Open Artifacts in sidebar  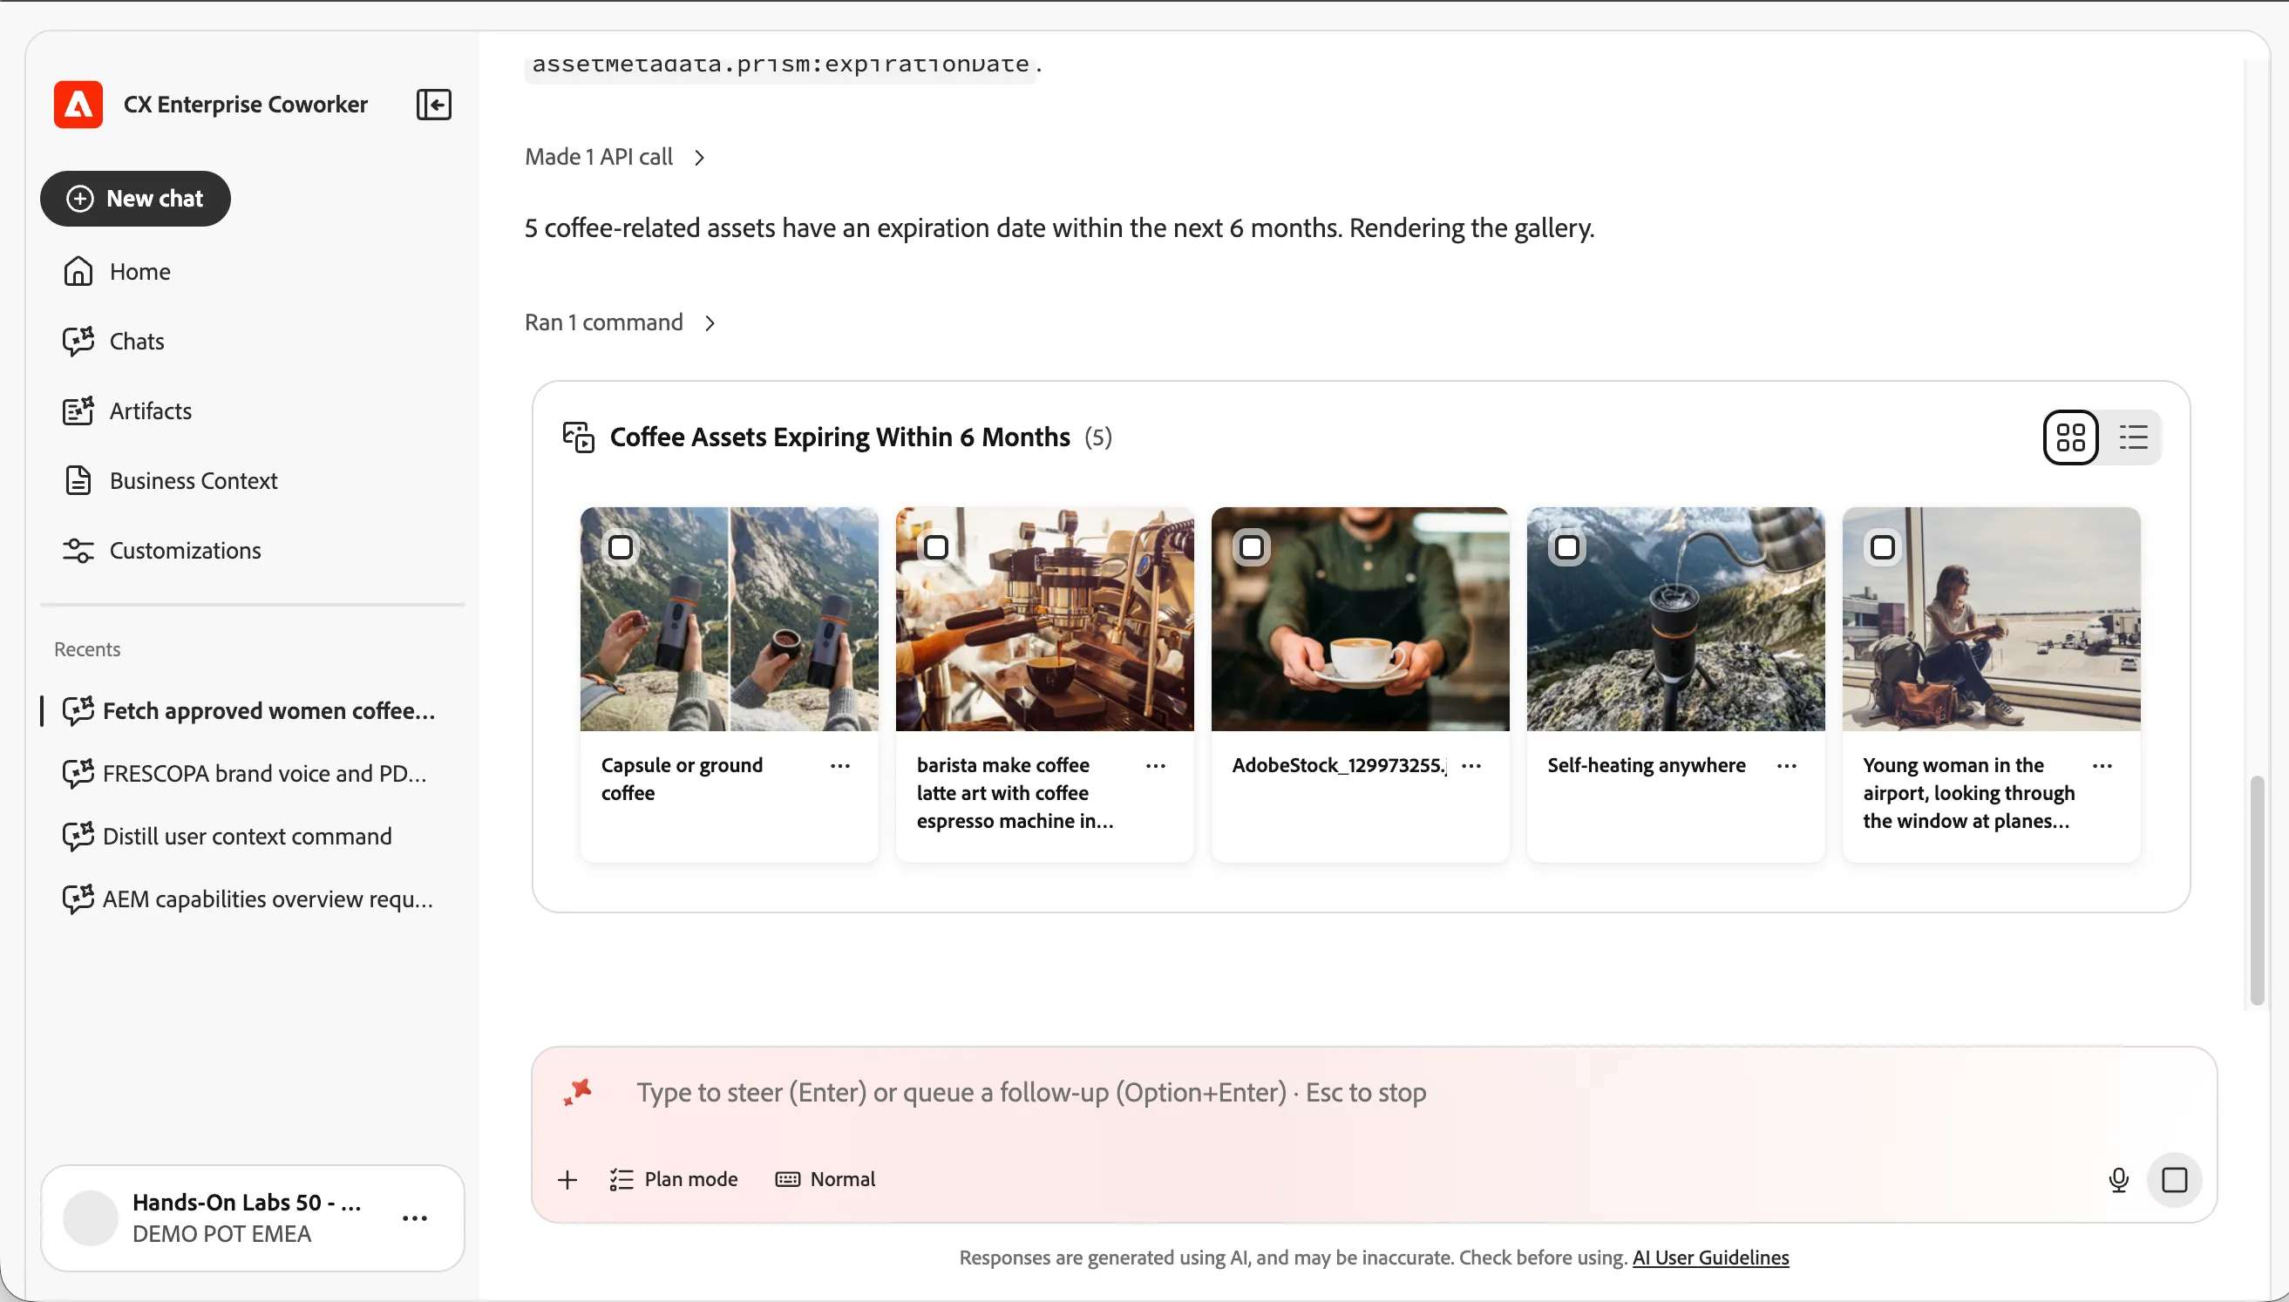(x=252, y=410)
